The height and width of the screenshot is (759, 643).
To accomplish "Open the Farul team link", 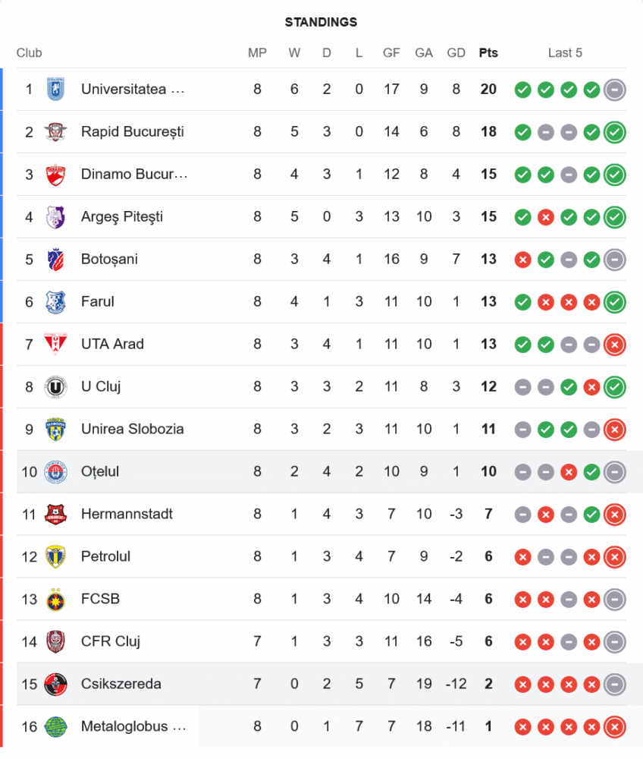I will tap(98, 301).
